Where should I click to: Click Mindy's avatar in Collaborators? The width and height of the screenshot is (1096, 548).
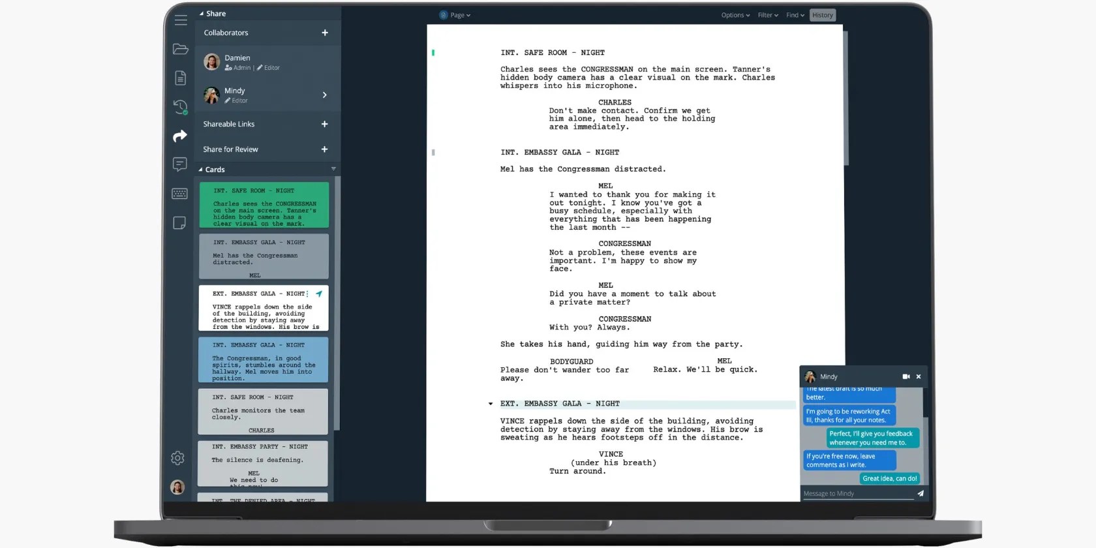click(211, 95)
